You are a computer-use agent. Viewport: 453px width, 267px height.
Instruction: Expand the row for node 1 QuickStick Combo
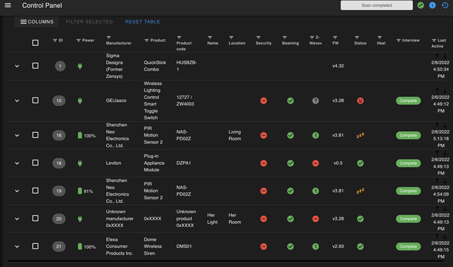click(x=17, y=66)
